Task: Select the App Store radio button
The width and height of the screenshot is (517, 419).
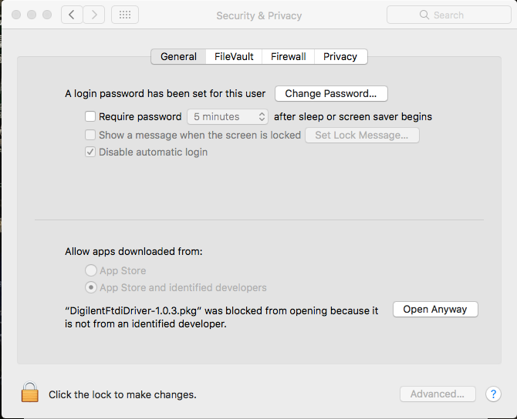Action: click(x=91, y=270)
